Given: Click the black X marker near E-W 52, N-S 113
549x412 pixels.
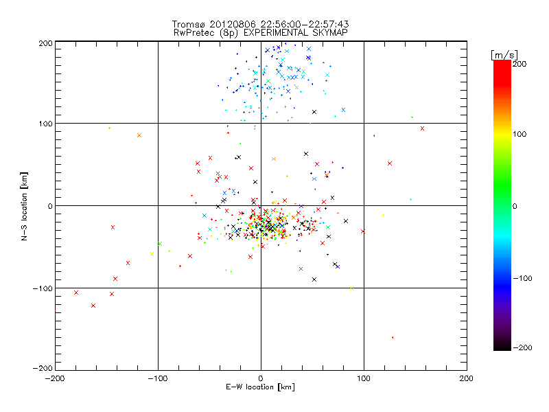Looking at the screenshot, I should [x=314, y=112].
